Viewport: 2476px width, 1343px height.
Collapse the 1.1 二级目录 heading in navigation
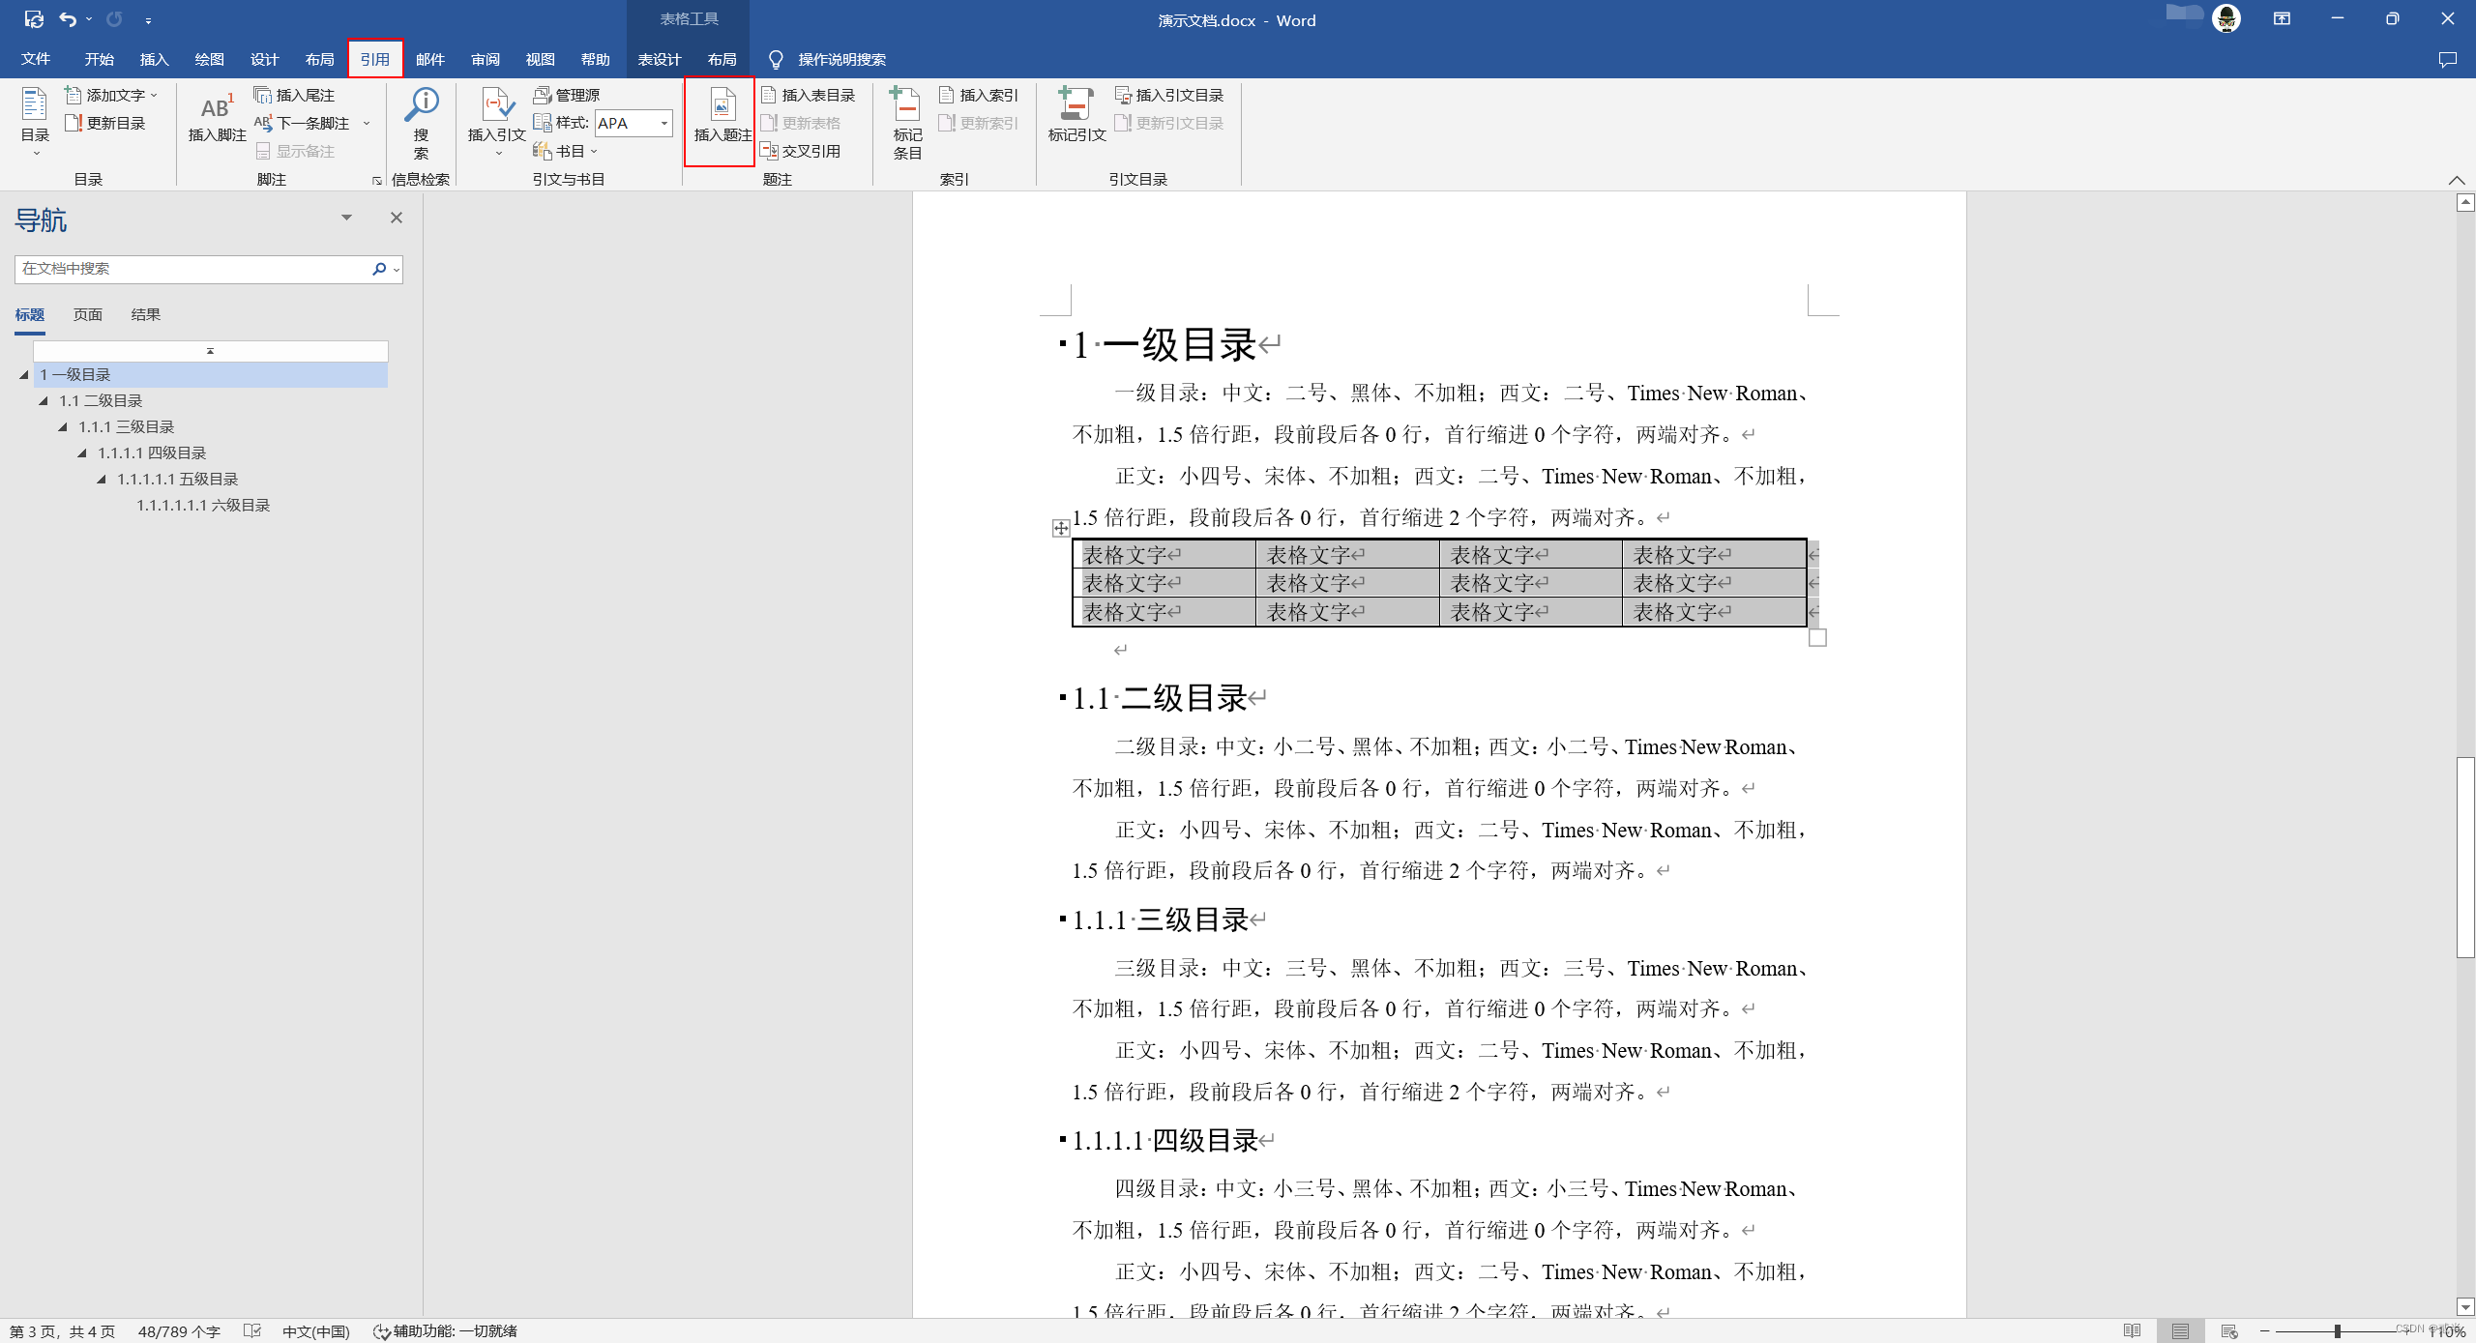(44, 400)
